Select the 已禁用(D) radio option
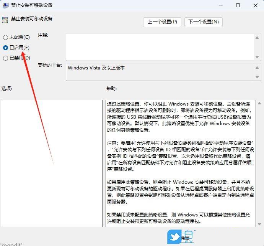The width and height of the screenshot is (264, 246). click(x=5, y=58)
